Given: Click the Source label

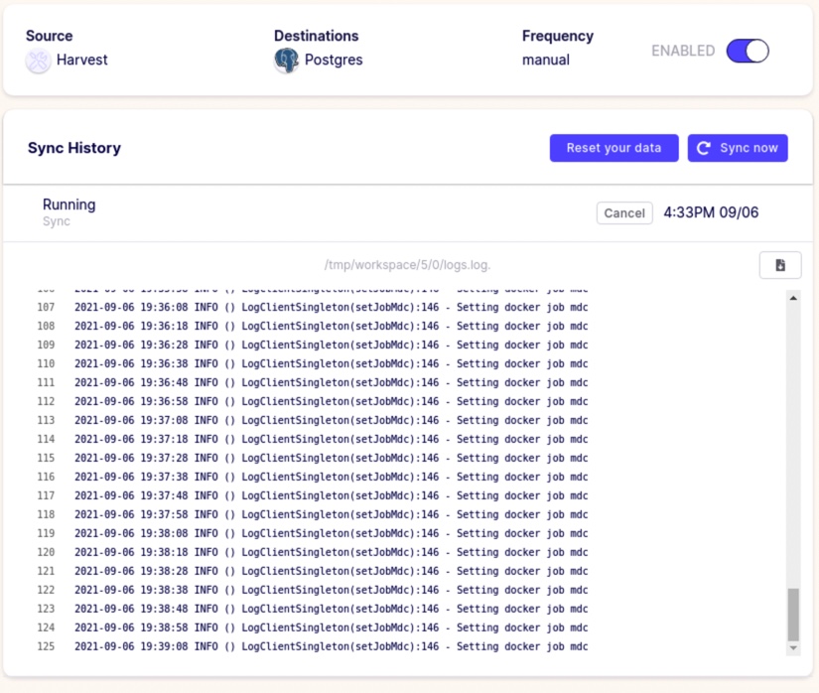Looking at the screenshot, I should [49, 36].
